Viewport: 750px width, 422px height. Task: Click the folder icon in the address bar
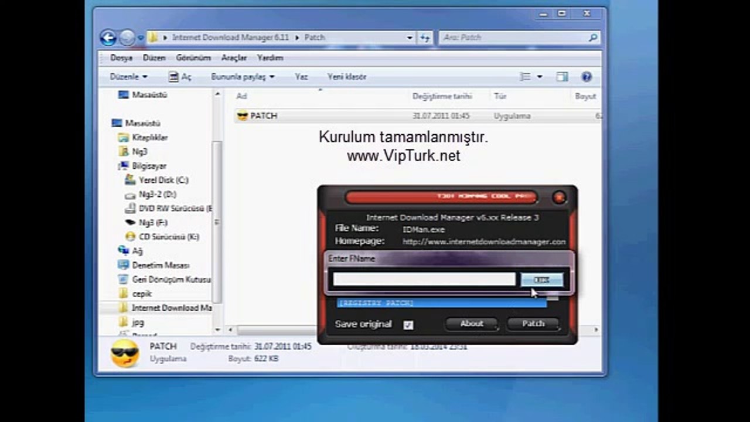click(153, 38)
